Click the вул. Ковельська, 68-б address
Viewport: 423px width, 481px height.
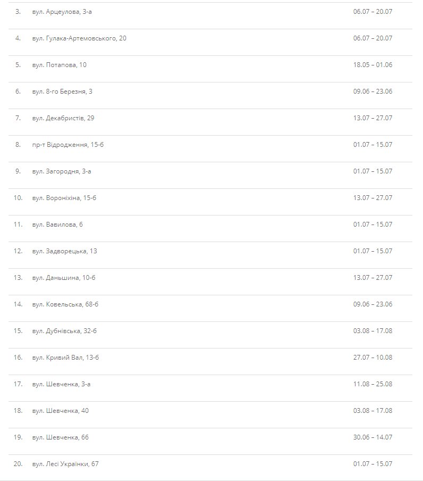click(65, 304)
